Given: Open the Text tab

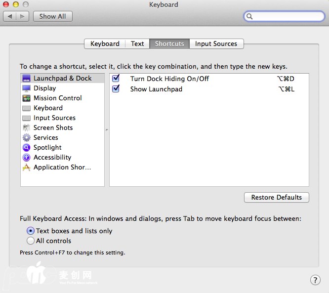Looking at the screenshot, I should (137, 44).
